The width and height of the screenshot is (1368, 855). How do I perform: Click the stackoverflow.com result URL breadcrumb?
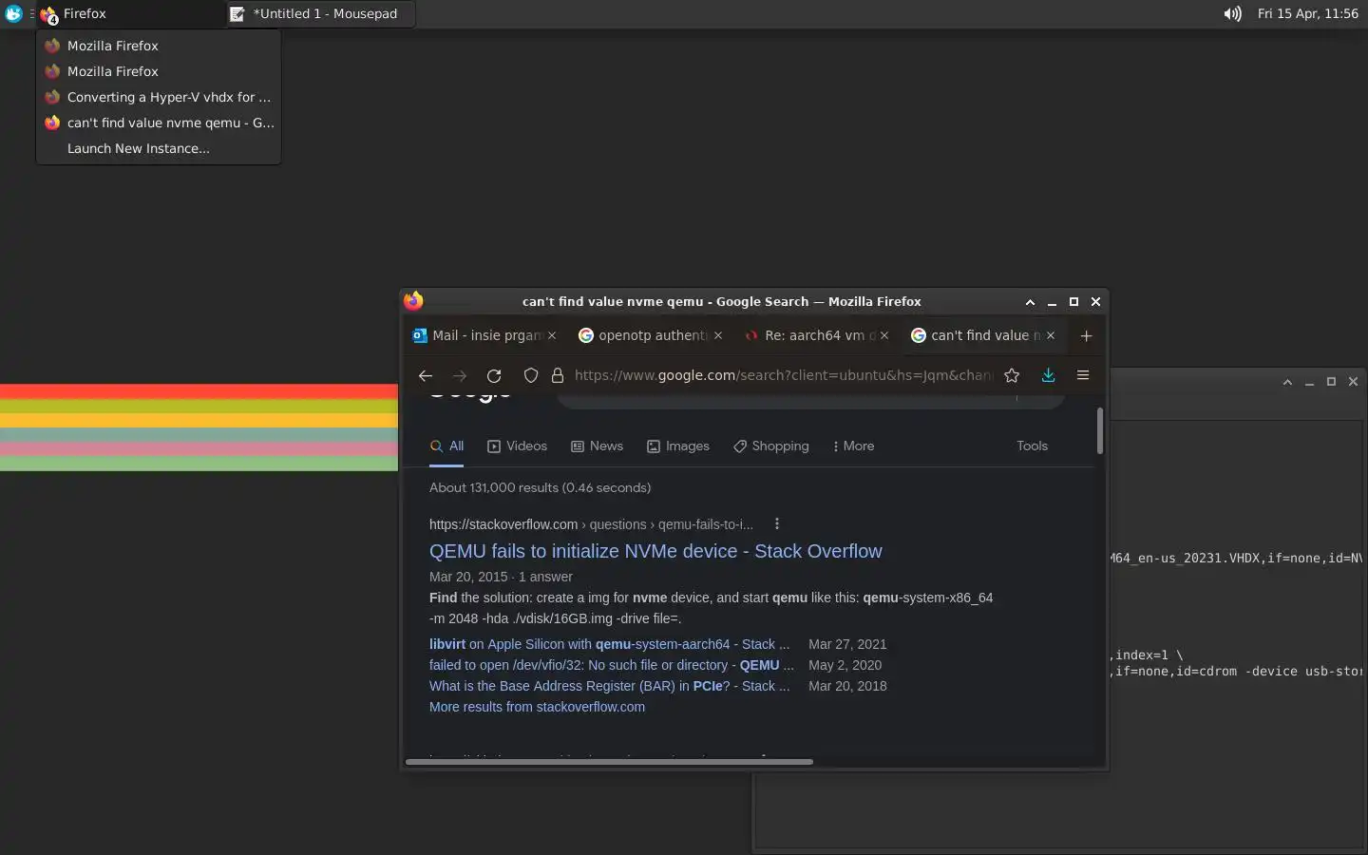pos(591,524)
